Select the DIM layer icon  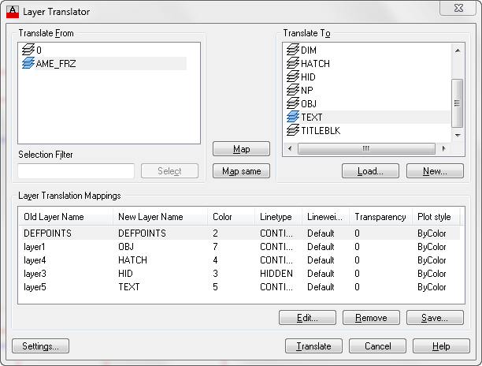[293, 50]
